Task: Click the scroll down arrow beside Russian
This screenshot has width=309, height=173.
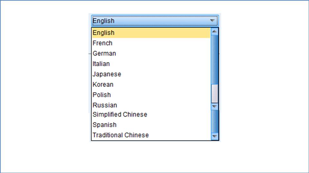Action: pos(215,106)
